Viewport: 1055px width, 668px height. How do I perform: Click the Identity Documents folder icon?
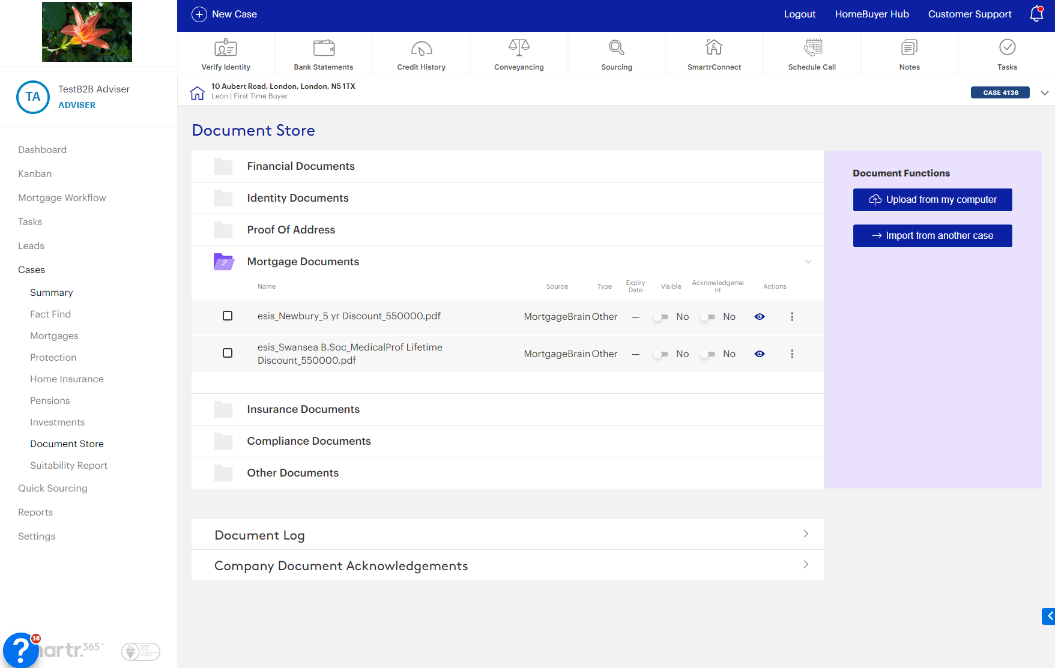(x=223, y=198)
